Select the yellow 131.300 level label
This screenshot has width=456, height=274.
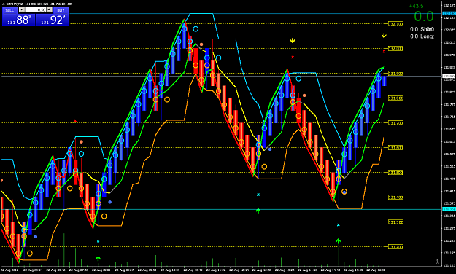395,222
